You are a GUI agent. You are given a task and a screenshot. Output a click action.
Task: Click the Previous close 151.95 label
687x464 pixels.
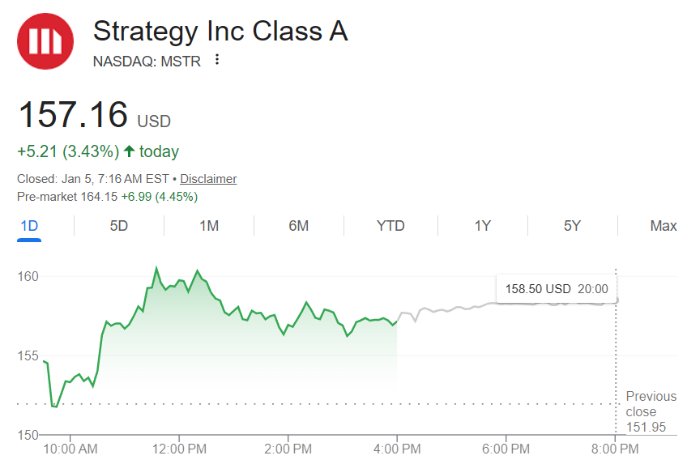[651, 411]
